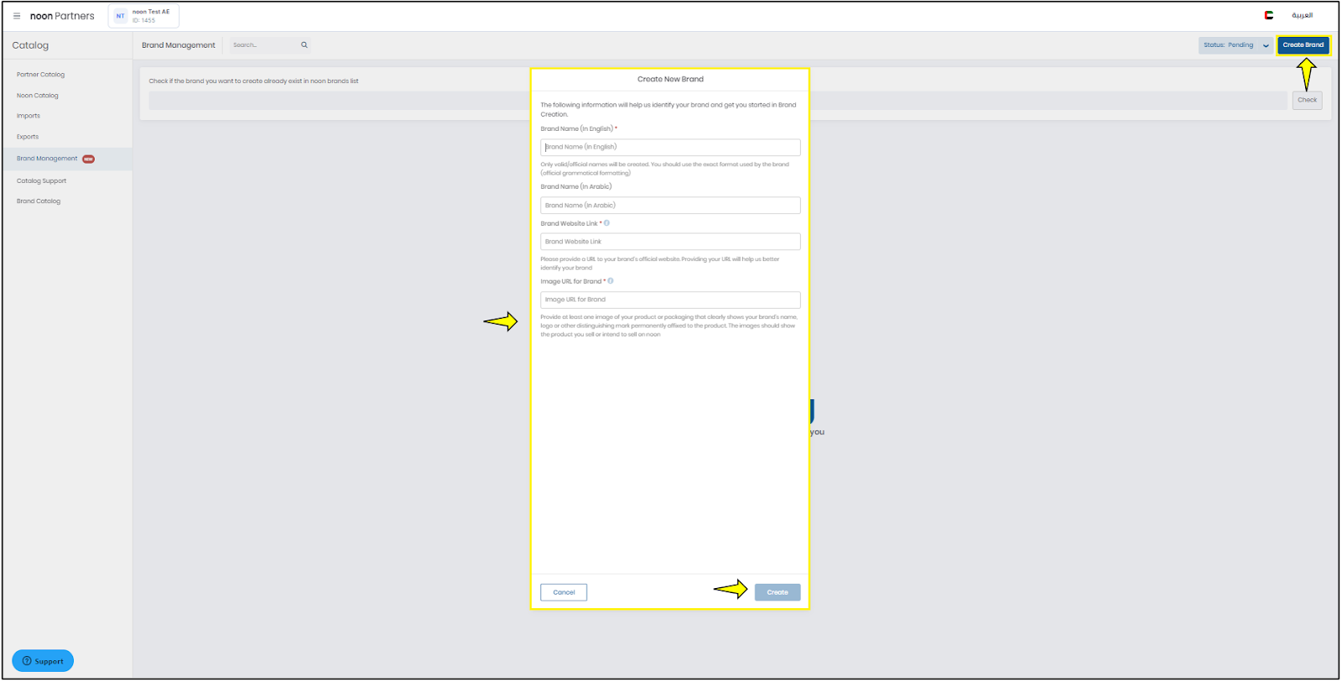Click the search magnifier icon
Image resolution: width=1342 pixels, height=682 pixels.
[x=304, y=45]
